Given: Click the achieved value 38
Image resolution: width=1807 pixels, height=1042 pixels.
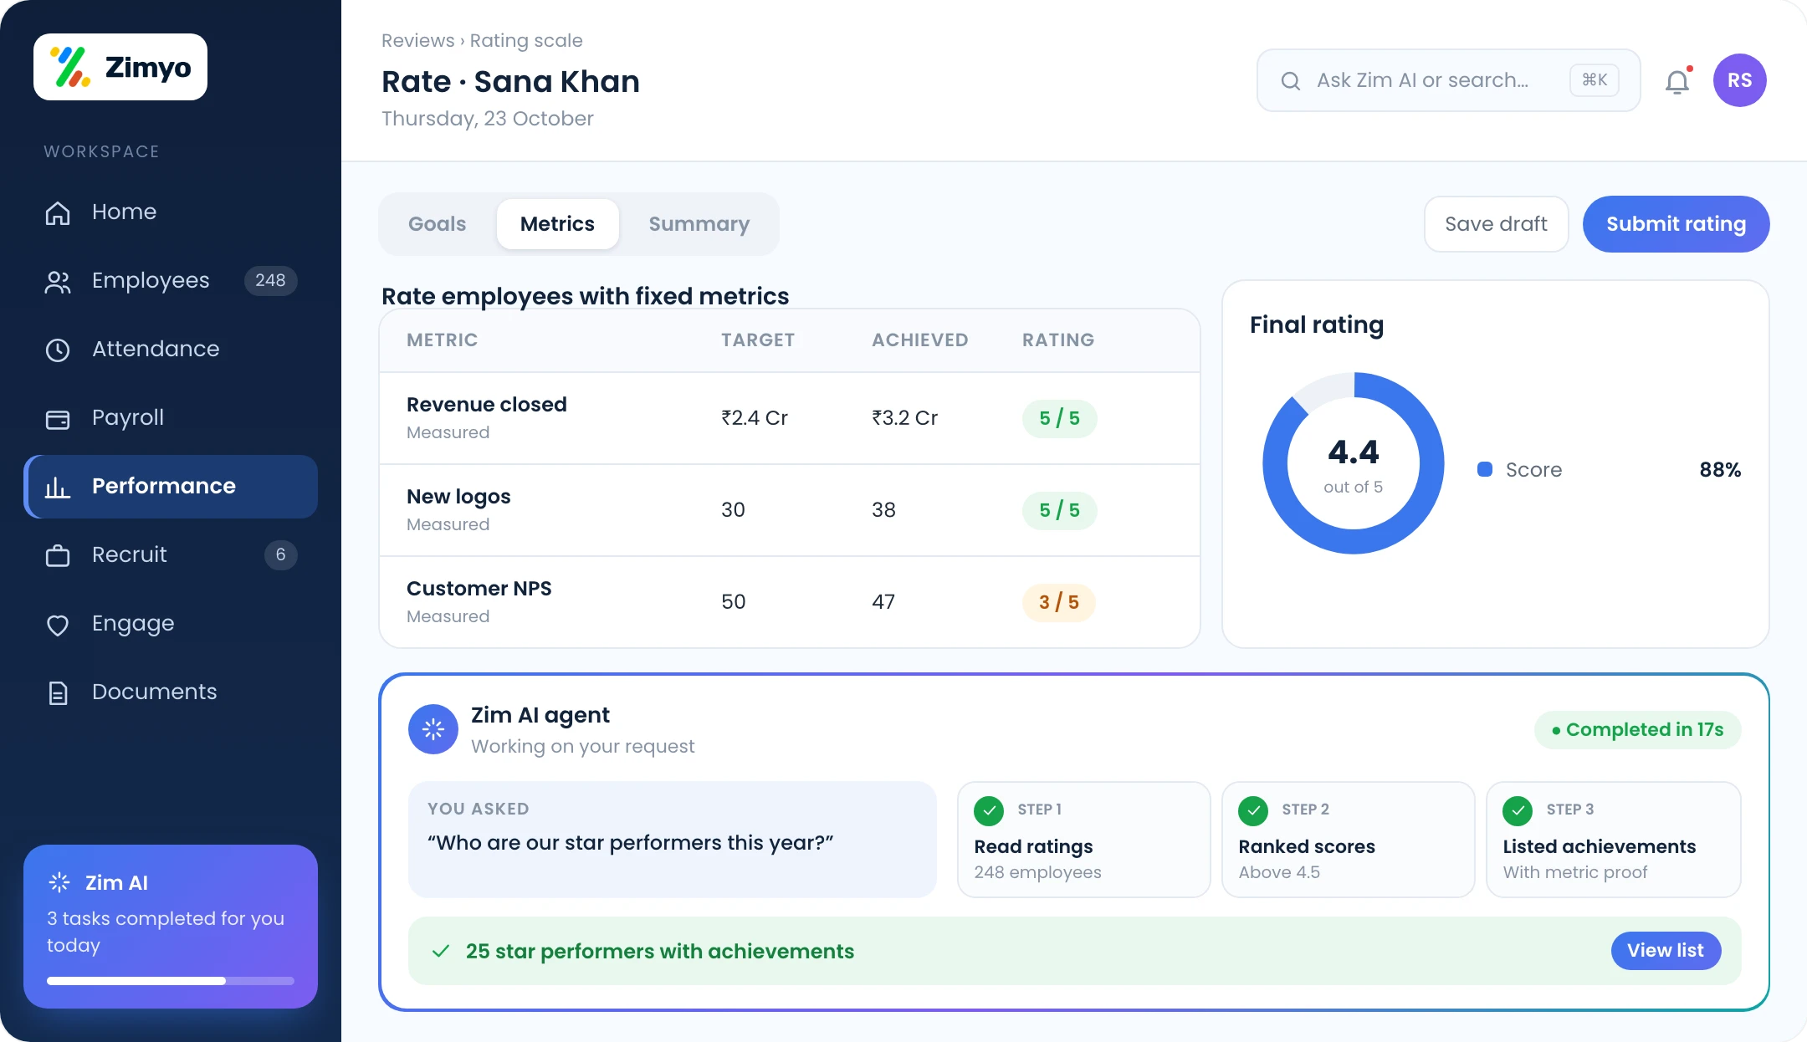Looking at the screenshot, I should click(x=883, y=510).
